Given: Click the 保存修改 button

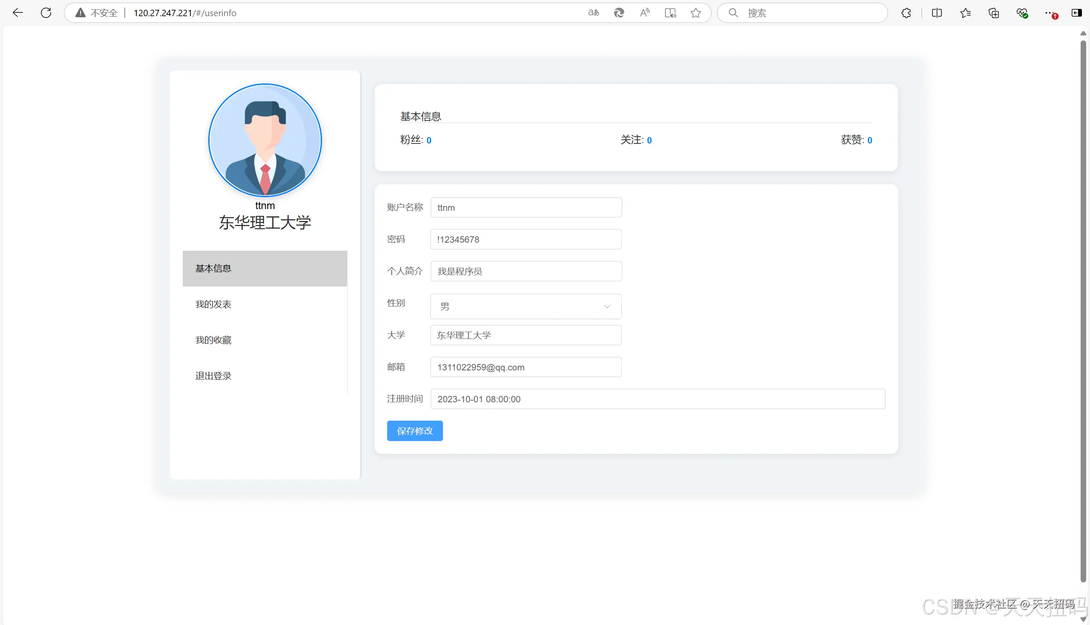Looking at the screenshot, I should tap(414, 431).
